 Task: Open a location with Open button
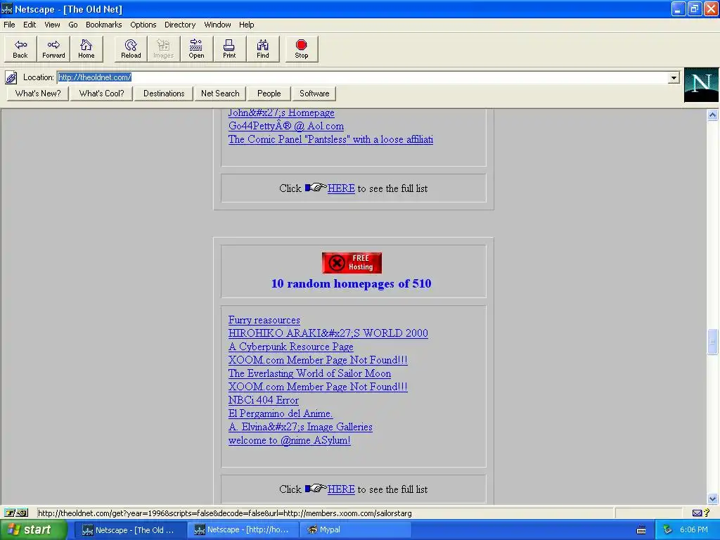(197, 49)
